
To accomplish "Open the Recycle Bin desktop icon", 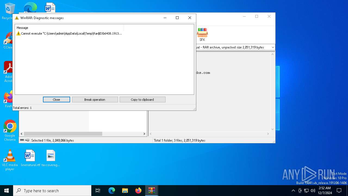I will 10,11.
